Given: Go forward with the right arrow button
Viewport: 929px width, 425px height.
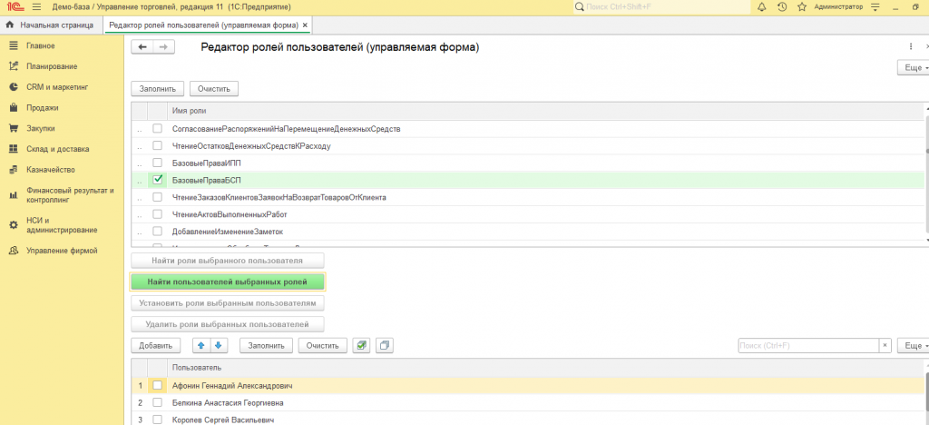Looking at the screenshot, I should [164, 47].
